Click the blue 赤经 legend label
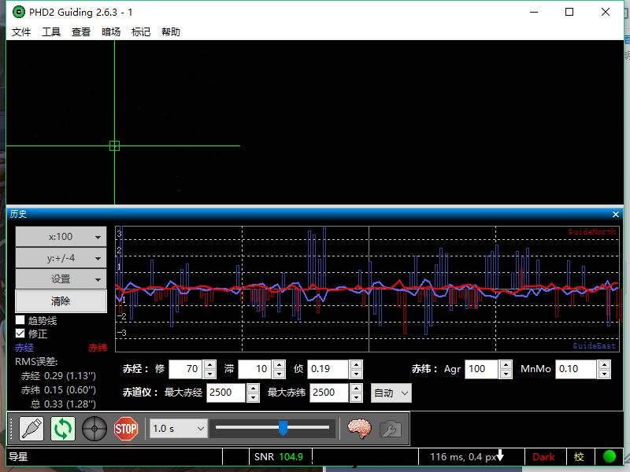This screenshot has width=630, height=472. click(24, 348)
